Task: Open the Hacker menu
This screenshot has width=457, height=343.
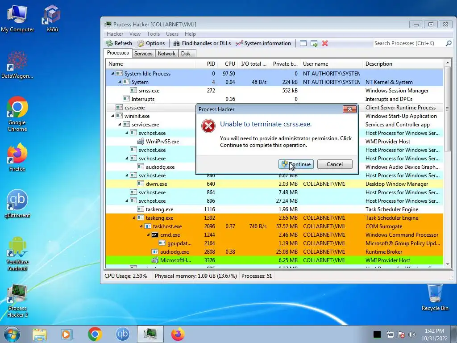Action: click(115, 34)
